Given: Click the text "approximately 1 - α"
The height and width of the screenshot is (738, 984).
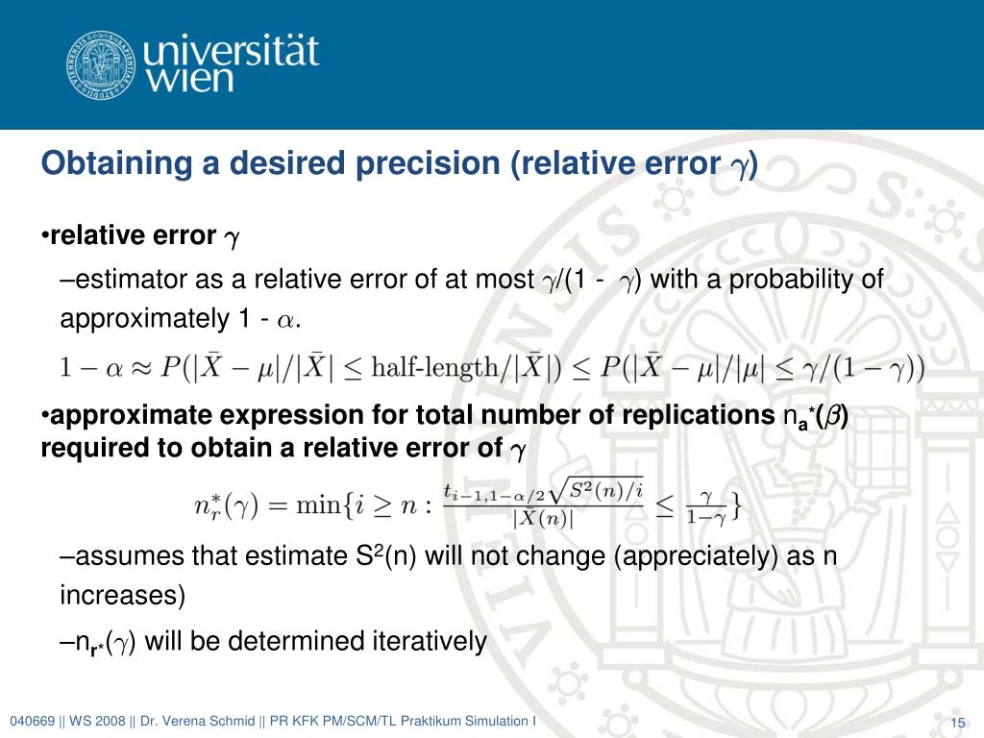Looking at the screenshot, I should click(181, 319).
